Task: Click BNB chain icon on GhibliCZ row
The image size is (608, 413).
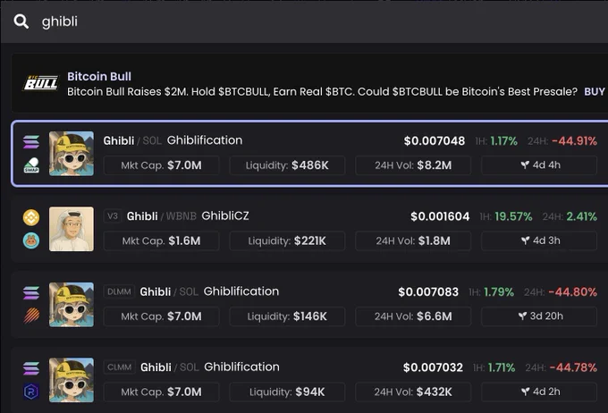Action: [x=31, y=217]
